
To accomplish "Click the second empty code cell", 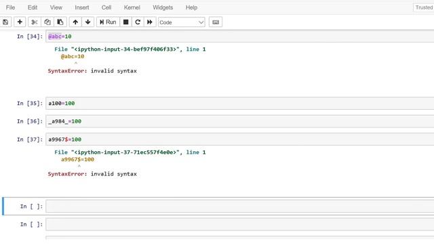I will [x=239, y=224].
